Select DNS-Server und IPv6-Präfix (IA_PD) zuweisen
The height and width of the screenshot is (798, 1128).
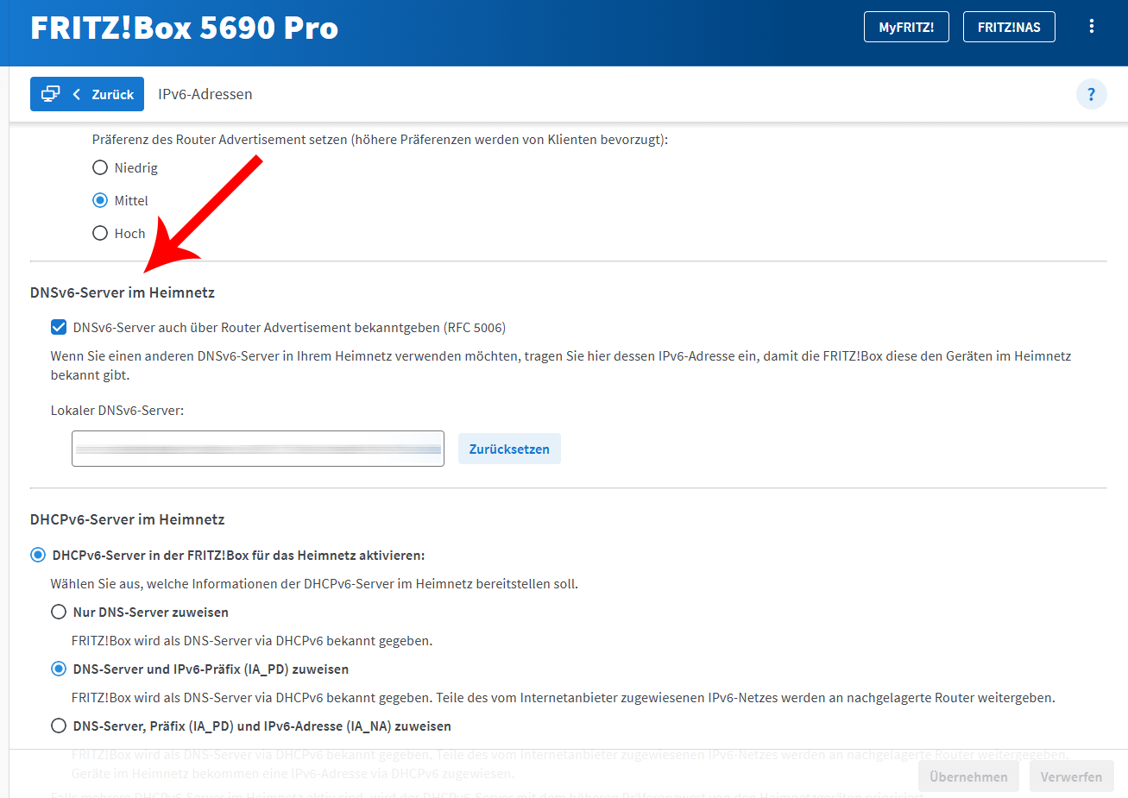59,669
